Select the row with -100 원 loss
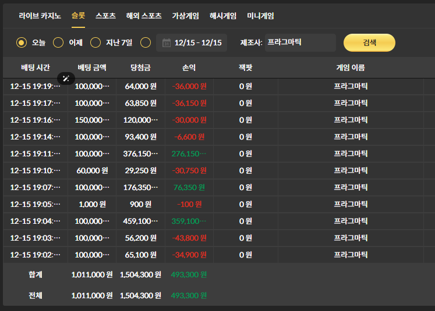The height and width of the screenshot is (311, 435). (219, 205)
